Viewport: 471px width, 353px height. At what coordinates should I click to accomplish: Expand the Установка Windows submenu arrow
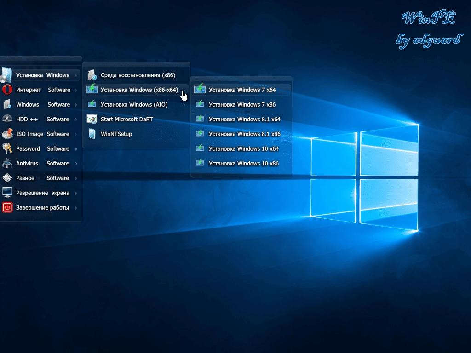[x=76, y=75]
